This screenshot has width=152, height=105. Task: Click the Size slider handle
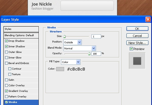tap(64, 36)
